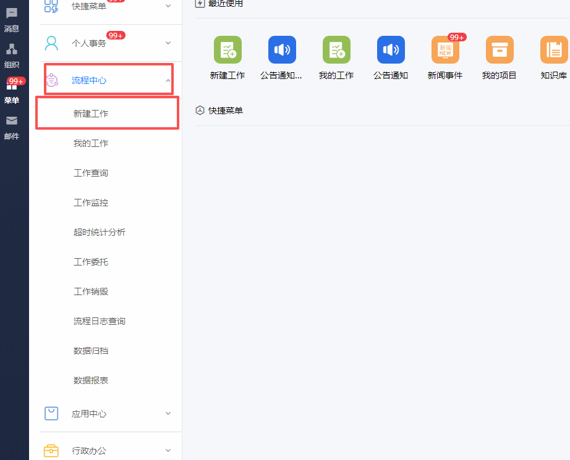Launch the green 新建工作 shortcut icon
Viewport: 570px width, 460px height.
click(x=228, y=50)
